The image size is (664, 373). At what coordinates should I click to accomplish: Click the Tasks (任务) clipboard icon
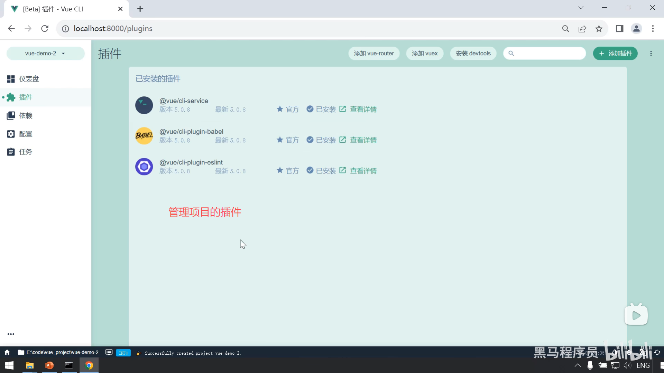(x=11, y=152)
